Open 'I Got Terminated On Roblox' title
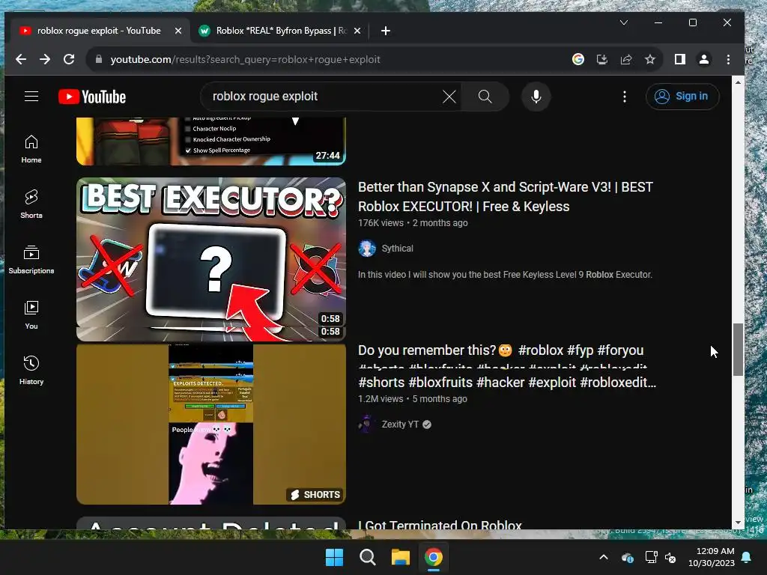Screen dimensions: 767x575 tap(440, 525)
